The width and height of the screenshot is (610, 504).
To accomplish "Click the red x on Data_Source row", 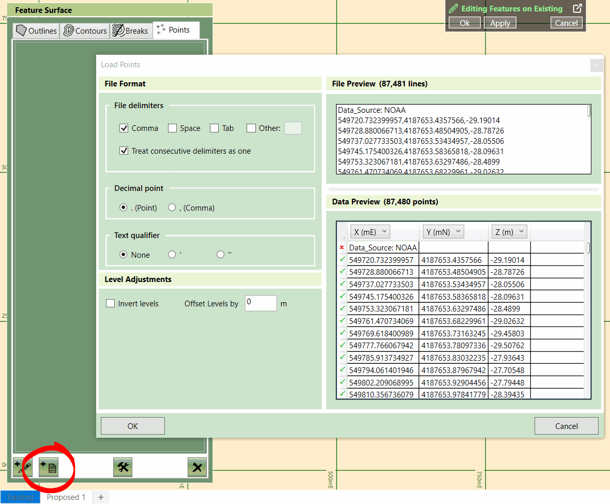I will click(x=341, y=247).
